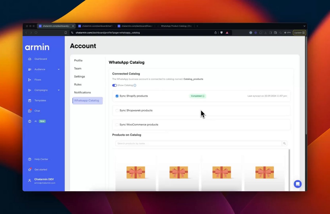This screenshot has width=330, height=214.
Task: Open the new tab plus button
Action: 197,26
